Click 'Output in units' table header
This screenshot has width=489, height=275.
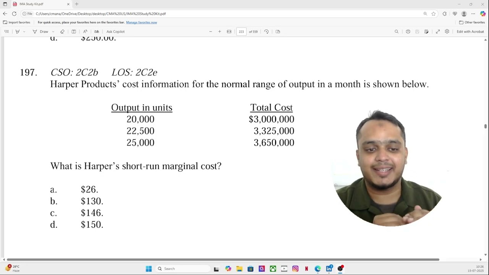pyautogui.click(x=142, y=108)
